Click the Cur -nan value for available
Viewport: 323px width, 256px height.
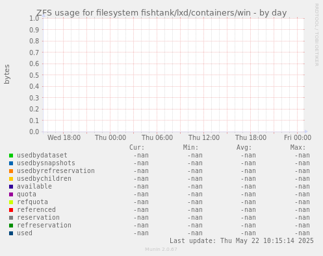coord(141,187)
